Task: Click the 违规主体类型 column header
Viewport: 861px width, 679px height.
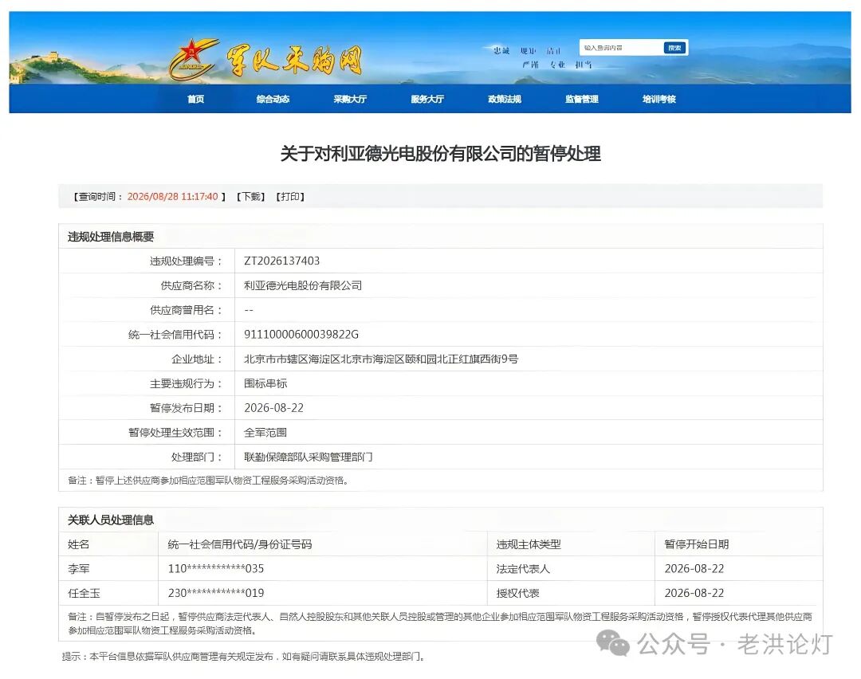Action: click(529, 544)
